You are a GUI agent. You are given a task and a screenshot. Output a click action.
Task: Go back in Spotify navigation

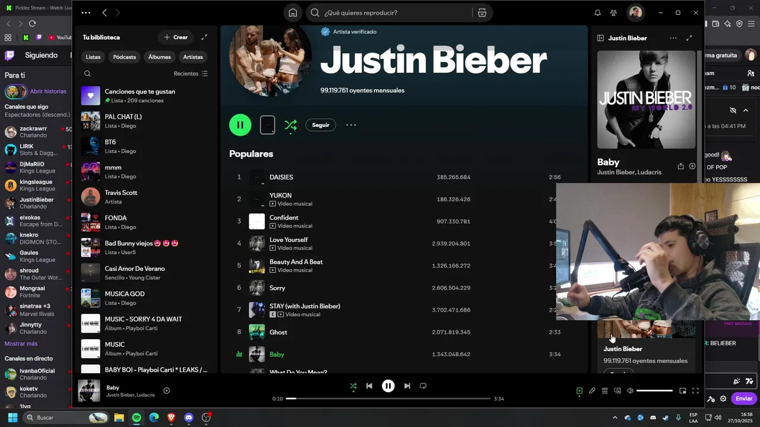tap(104, 12)
